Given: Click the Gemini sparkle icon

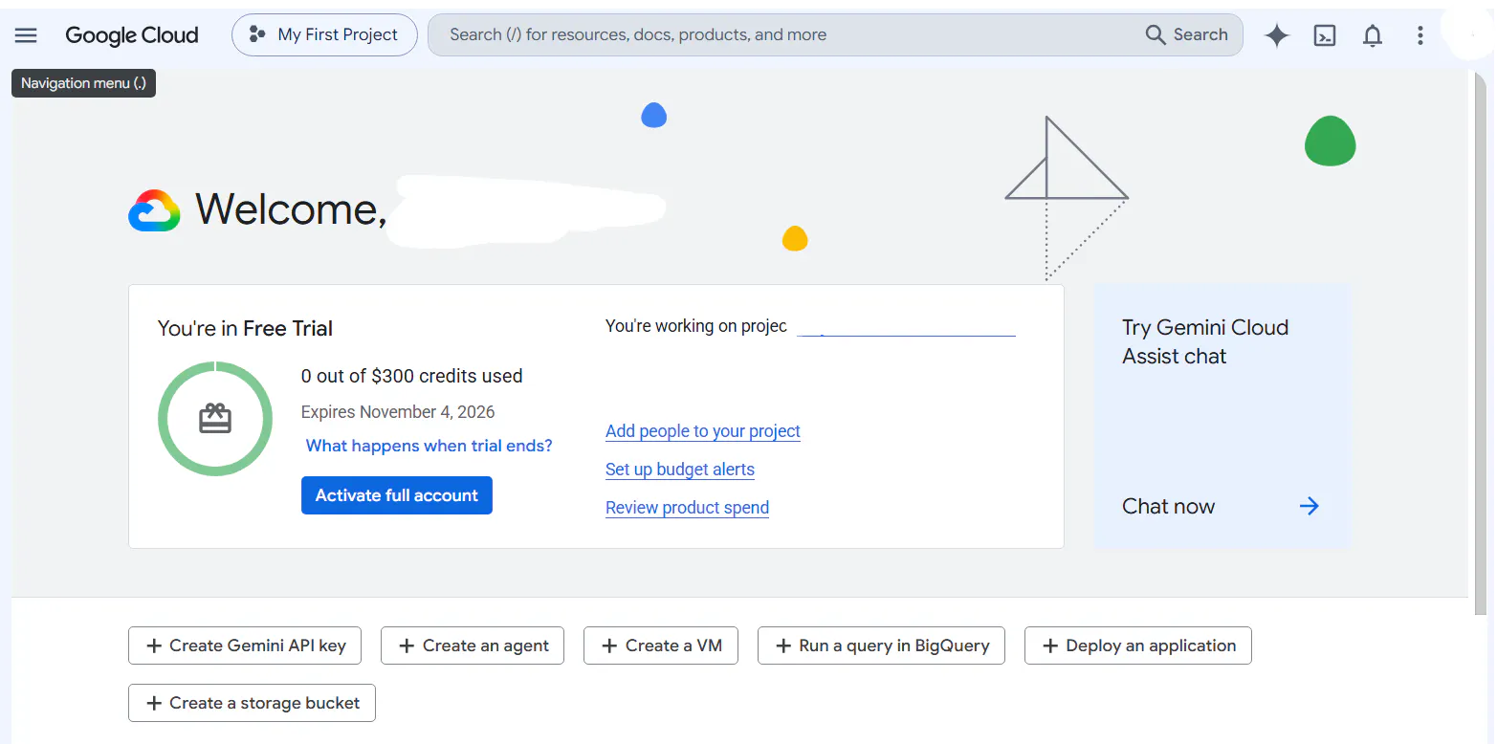Looking at the screenshot, I should point(1277,35).
